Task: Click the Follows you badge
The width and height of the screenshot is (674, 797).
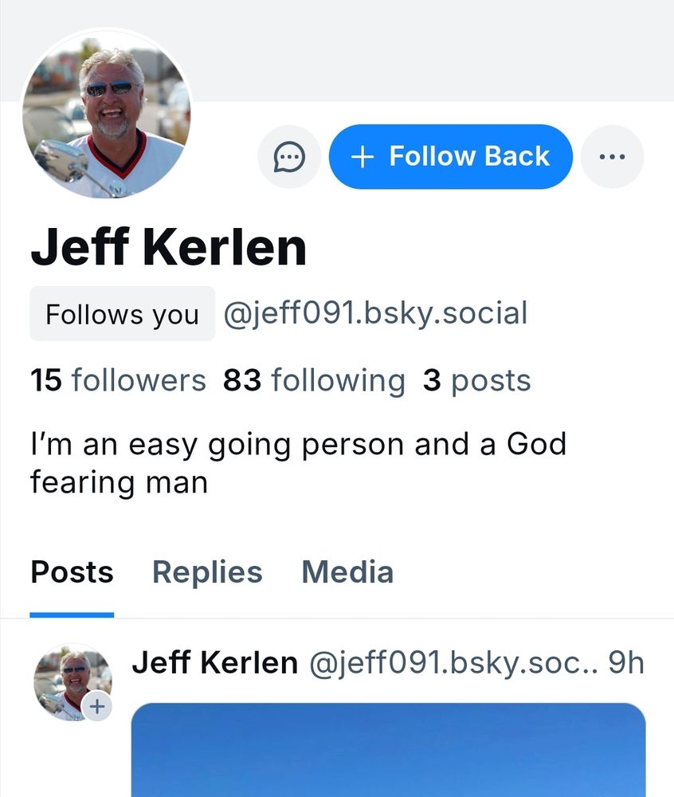Action: pyautogui.click(x=122, y=314)
